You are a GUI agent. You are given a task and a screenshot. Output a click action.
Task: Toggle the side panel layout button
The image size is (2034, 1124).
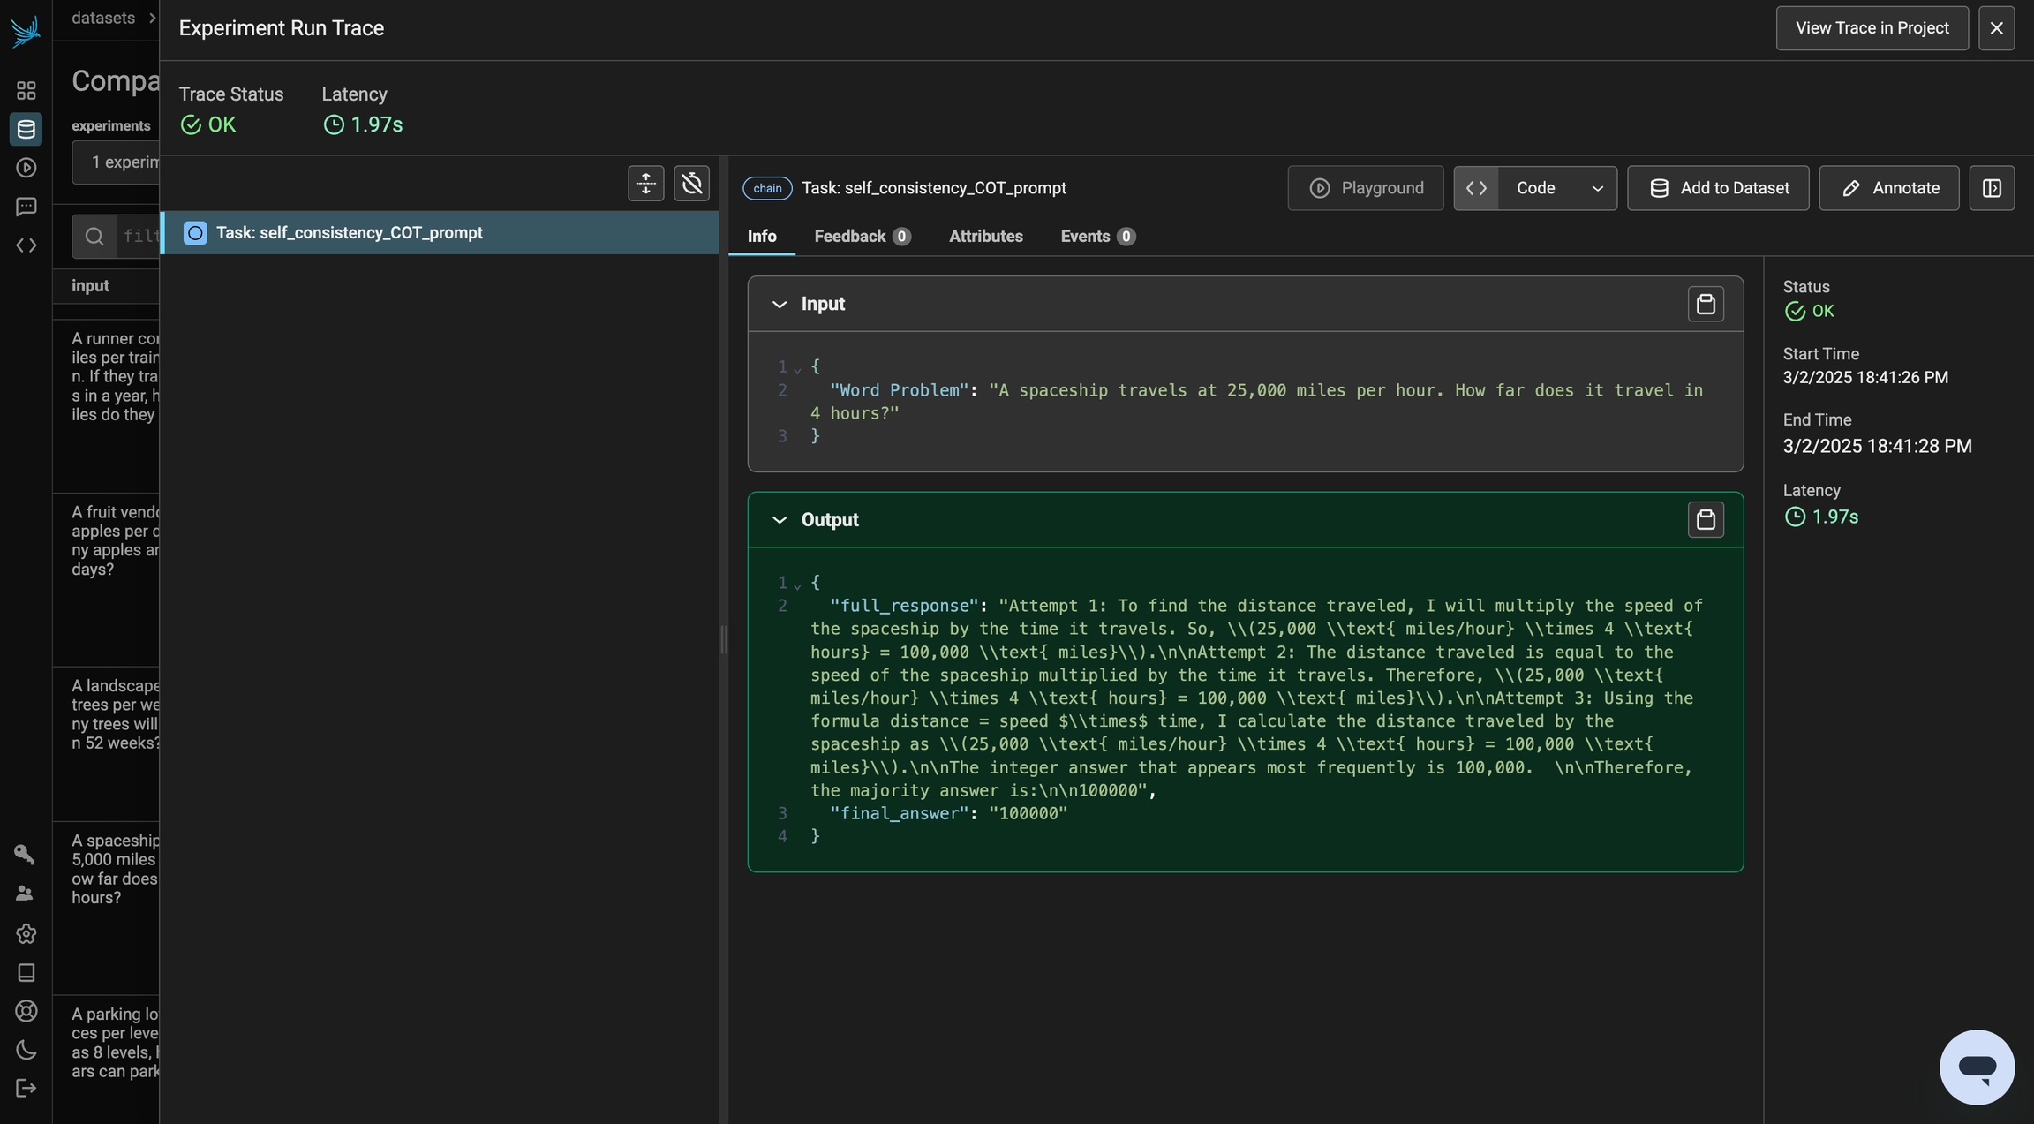[x=1992, y=188]
